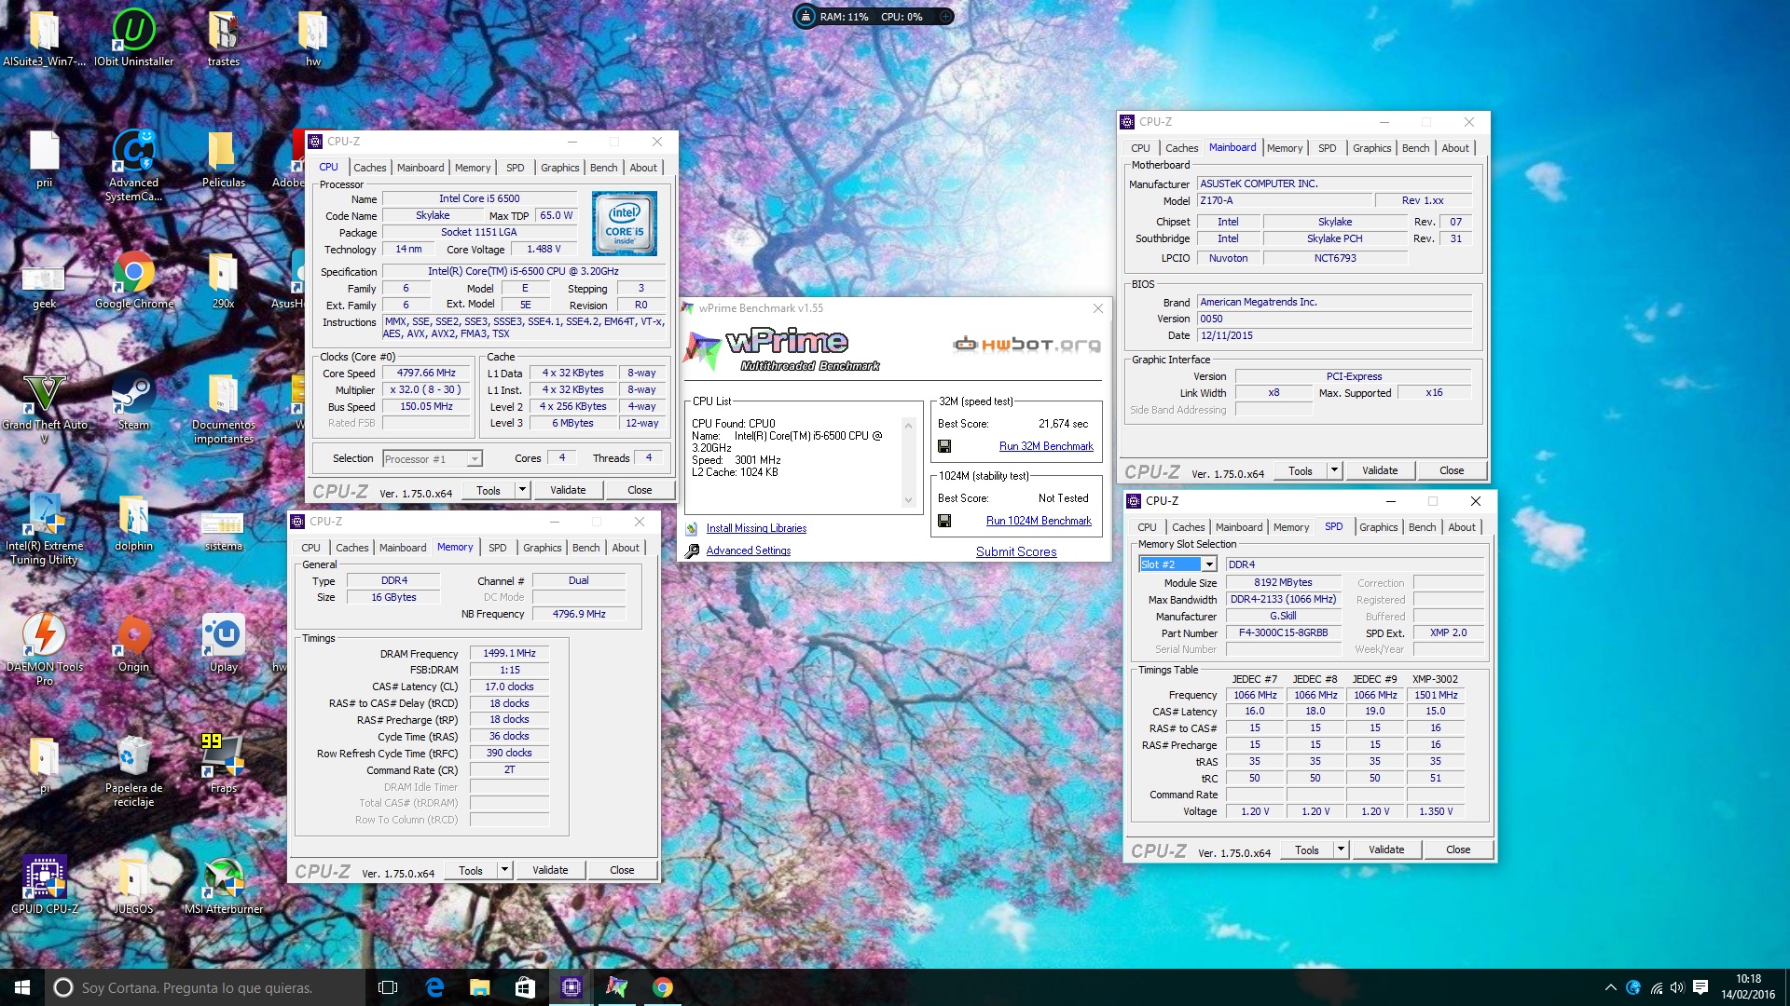
Task: Launch Grand Theft Auto V shortcut
Action: point(44,407)
